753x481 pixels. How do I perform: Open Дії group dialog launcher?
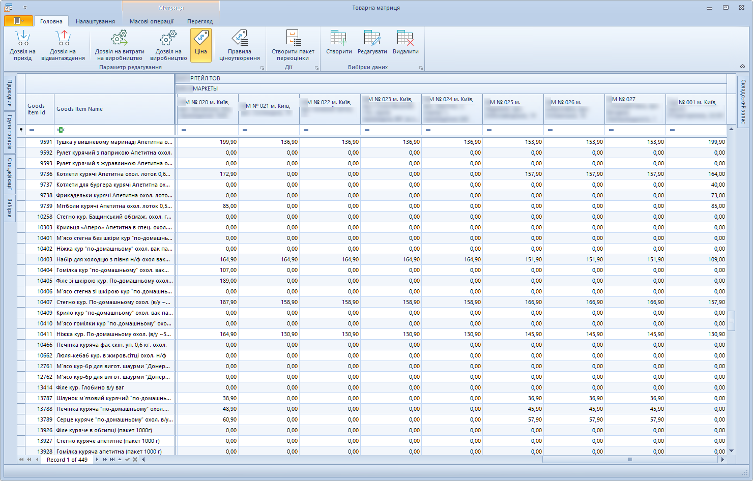click(316, 68)
